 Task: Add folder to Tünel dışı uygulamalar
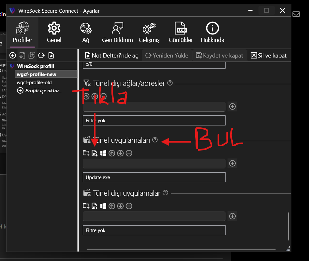(86, 206)
